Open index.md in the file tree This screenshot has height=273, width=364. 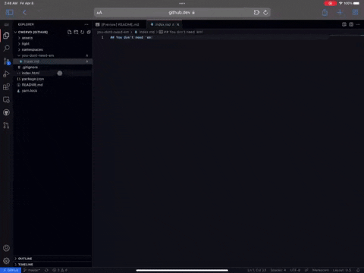click(x=53, y=61)
